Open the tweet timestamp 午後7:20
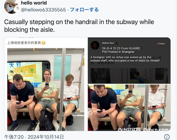Viewport: 177px width, 140px height. pos(14,137)
